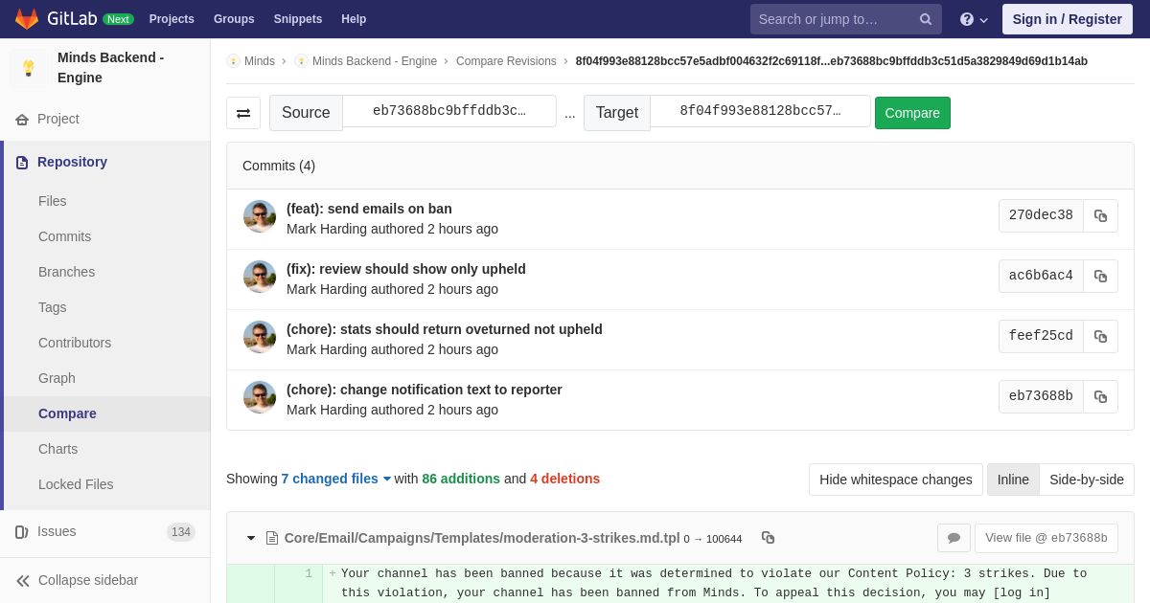Image resolution: width=1150 pixels, height=603 pixels.
Task: Open commit '(feat): send emails on ban'
Action: point(369,209)
